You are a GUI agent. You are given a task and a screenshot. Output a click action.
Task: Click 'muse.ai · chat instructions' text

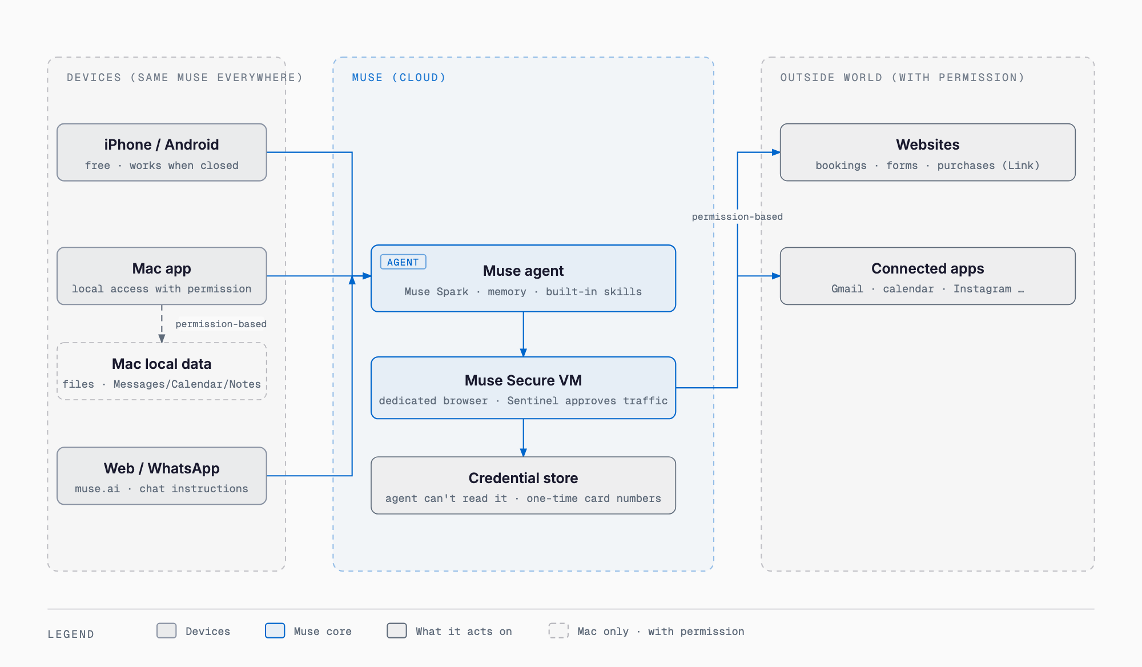coord(162,489)
